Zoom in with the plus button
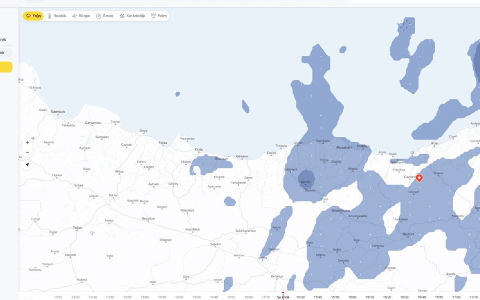Viewport: 480px width, 300px height. coord(27,143)
